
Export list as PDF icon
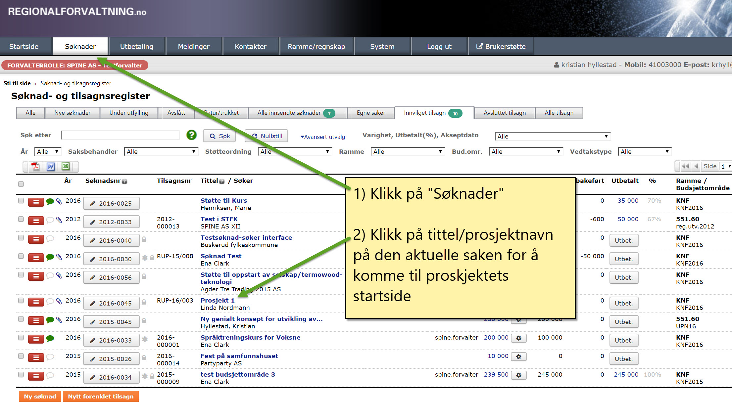35,166
